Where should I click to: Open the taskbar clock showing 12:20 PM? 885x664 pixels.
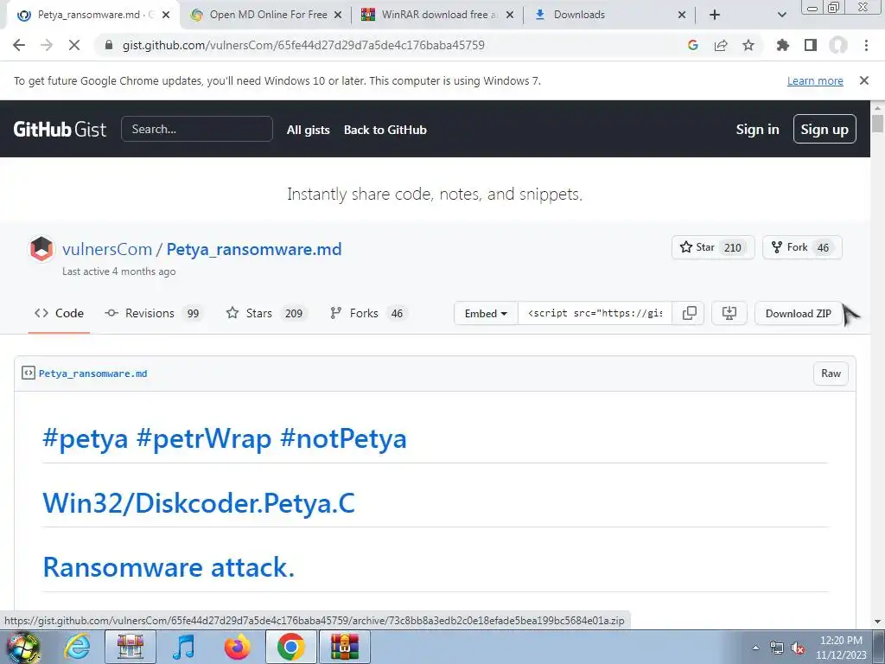click(x=841, y=648)
